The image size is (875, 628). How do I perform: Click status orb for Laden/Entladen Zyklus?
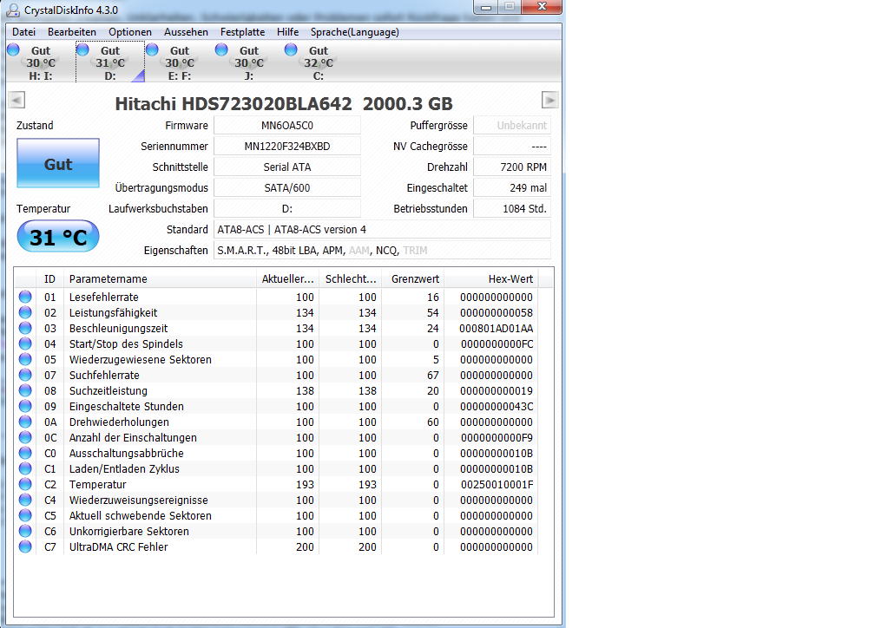pyautogui.click(x=25, y=468)
